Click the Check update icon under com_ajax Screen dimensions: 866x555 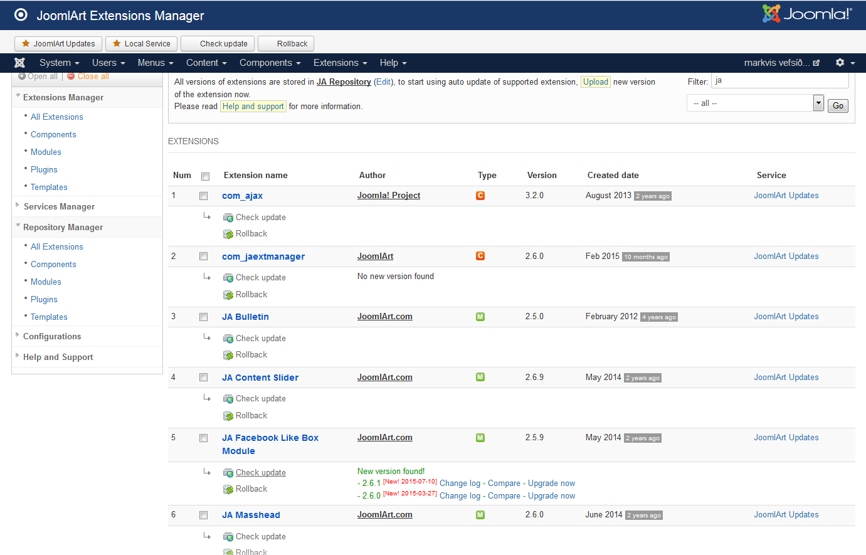point(228,218)
